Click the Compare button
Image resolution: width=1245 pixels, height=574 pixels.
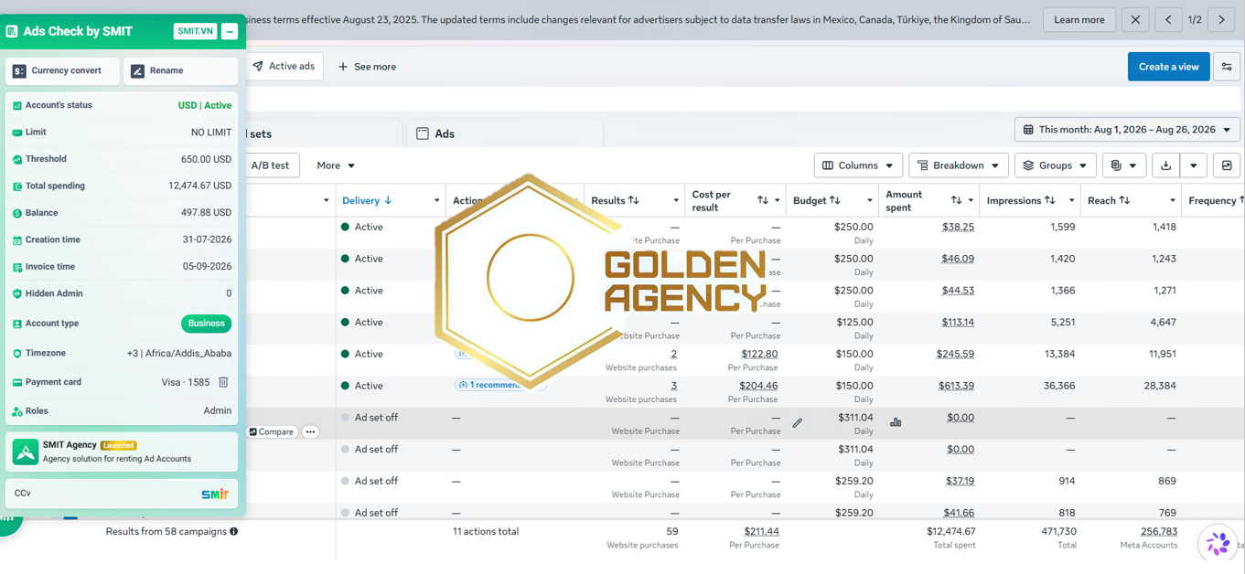pyautogui.click(x=272, y=431)
